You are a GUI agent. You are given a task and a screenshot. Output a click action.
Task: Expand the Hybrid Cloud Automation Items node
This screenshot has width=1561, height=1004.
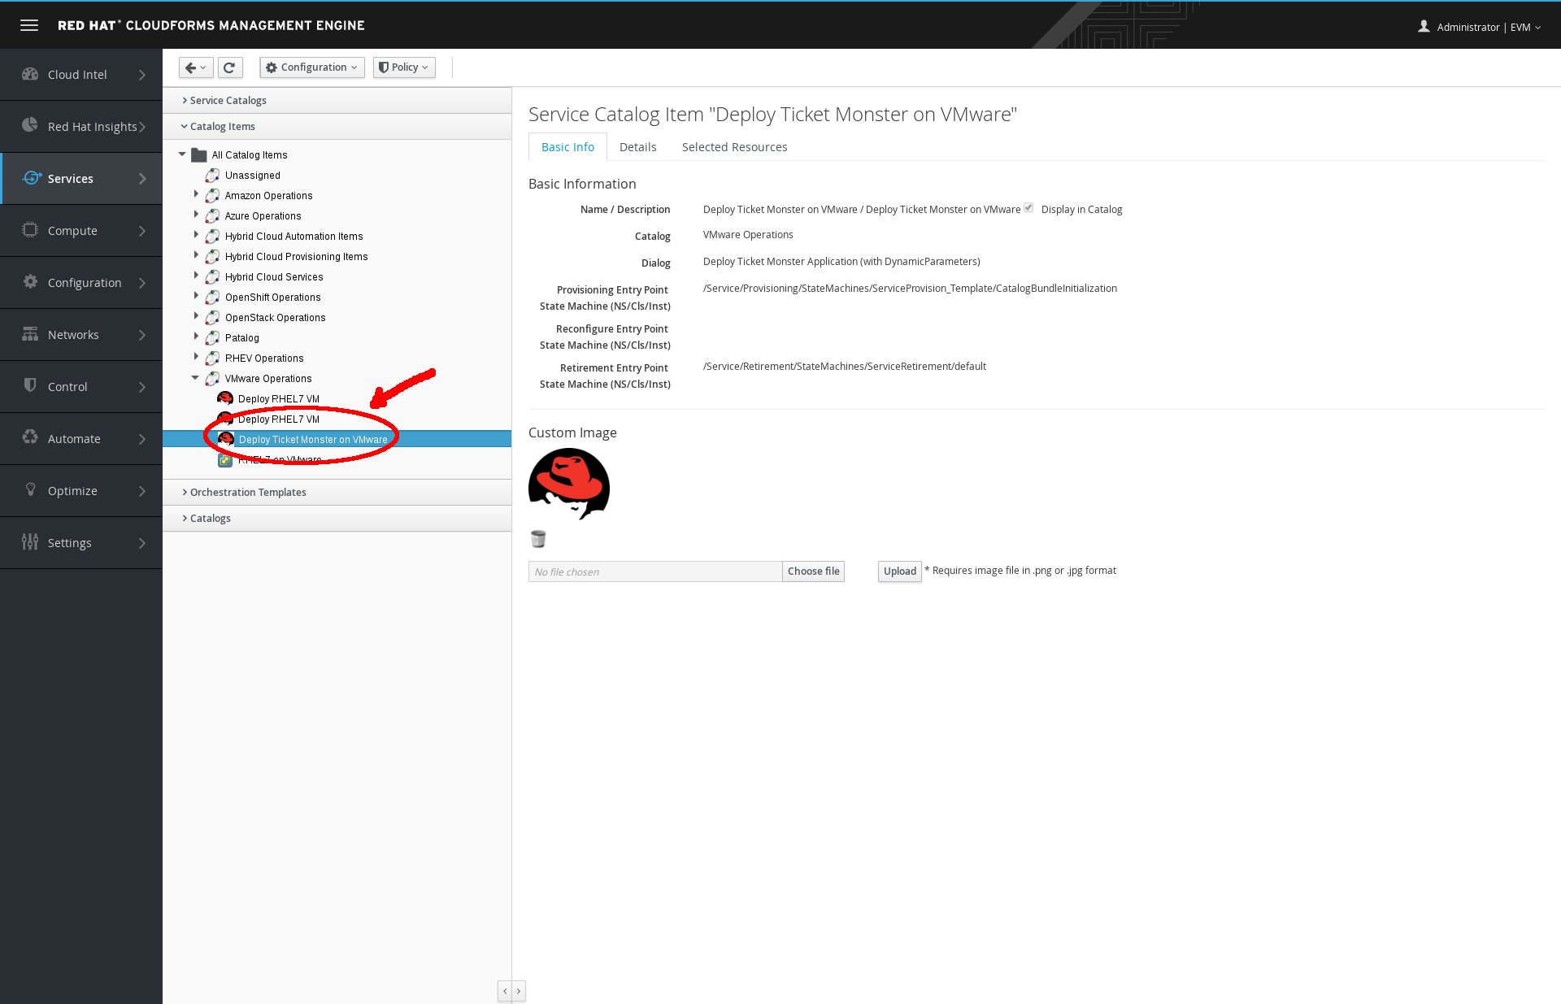(196, 235)
